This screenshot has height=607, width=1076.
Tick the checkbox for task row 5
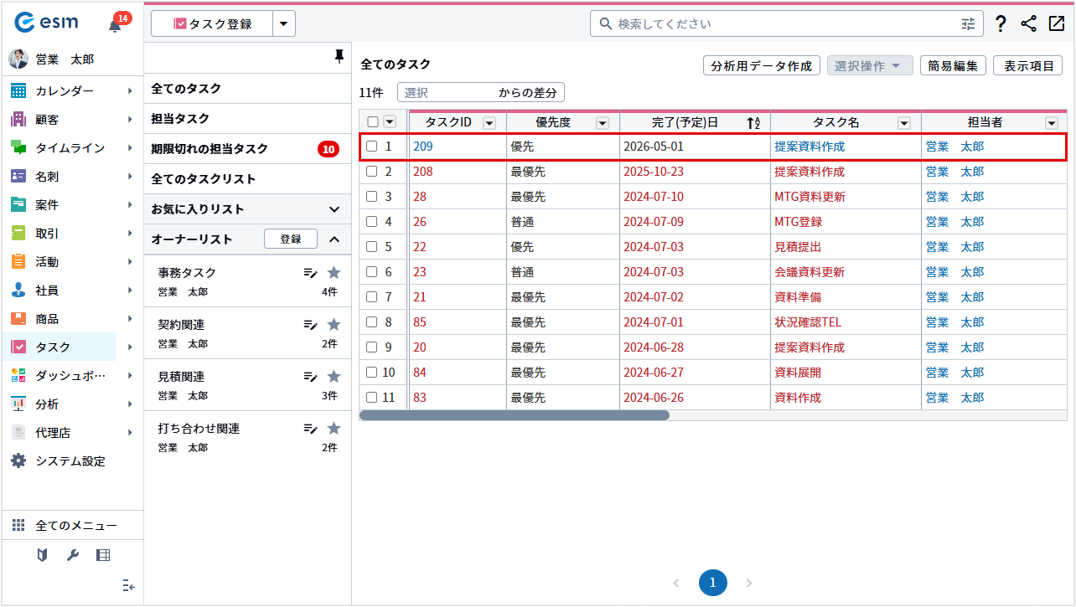coord(372,247)
